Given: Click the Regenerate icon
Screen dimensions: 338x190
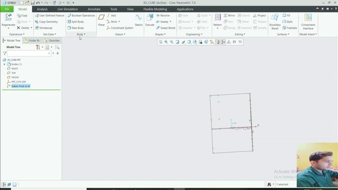Looking at the screenshot, I should click(x=8, y=17).
